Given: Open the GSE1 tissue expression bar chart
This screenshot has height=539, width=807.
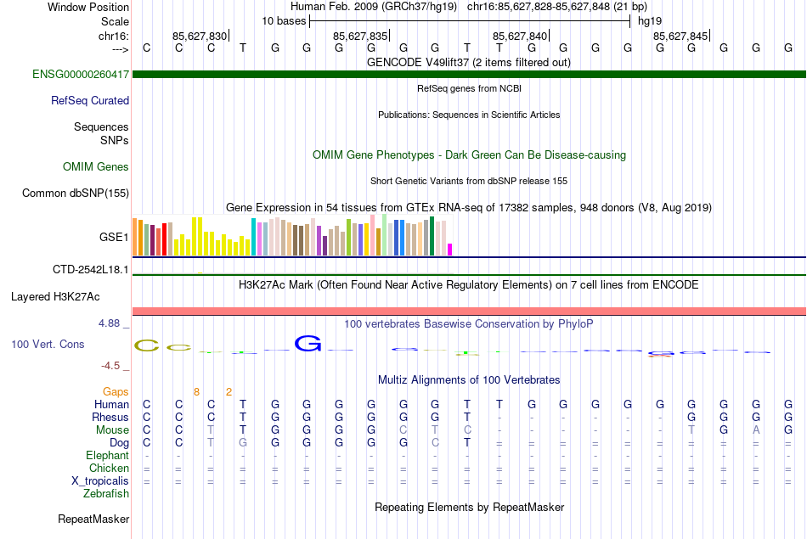Looking at the screenshot, I should (292, 236).
